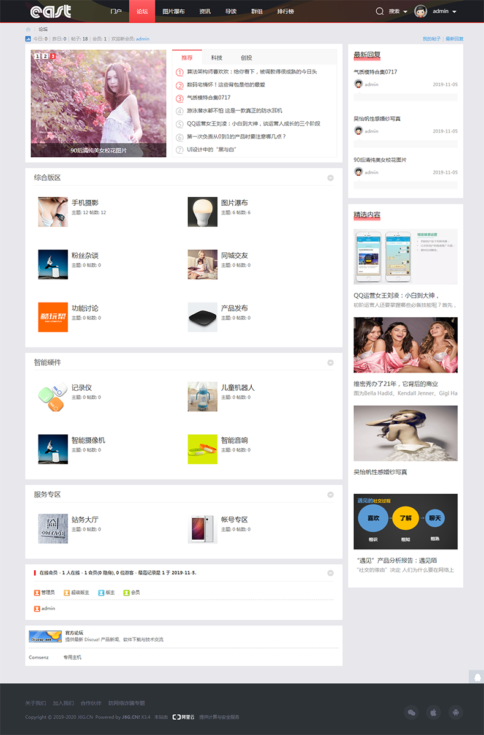Switch to the 科技 tab
484x735 pixels.
217,58
